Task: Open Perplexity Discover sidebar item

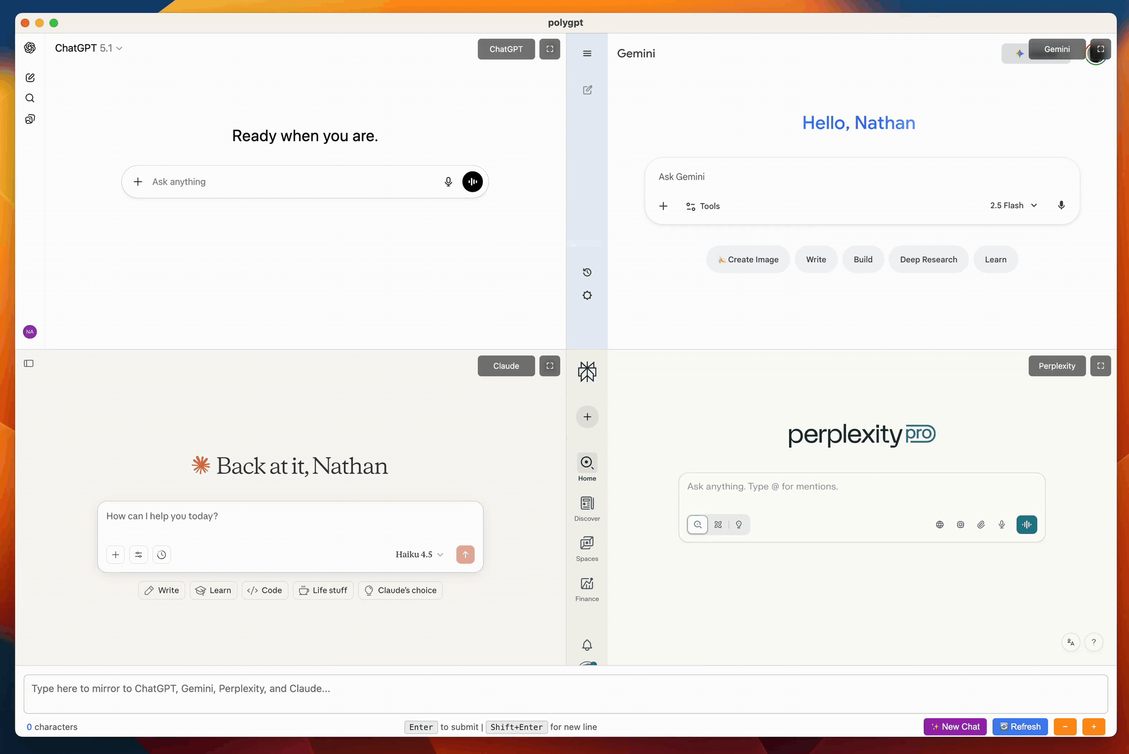Action: (x=587, y=508)
